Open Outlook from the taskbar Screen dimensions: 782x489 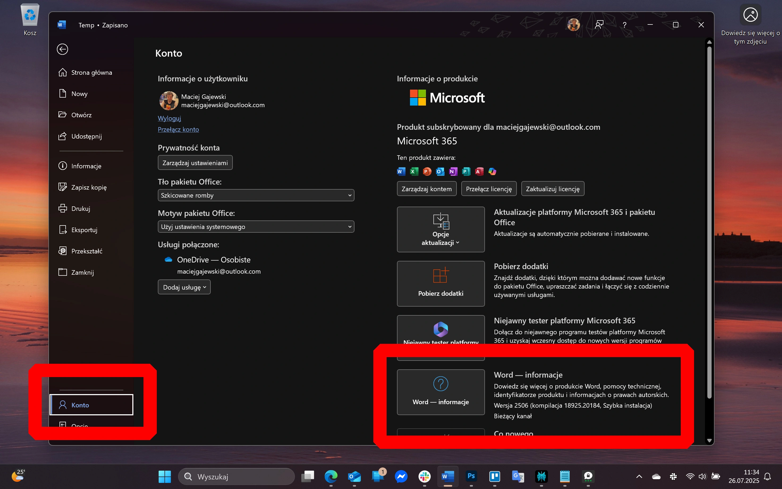(354, 477)
